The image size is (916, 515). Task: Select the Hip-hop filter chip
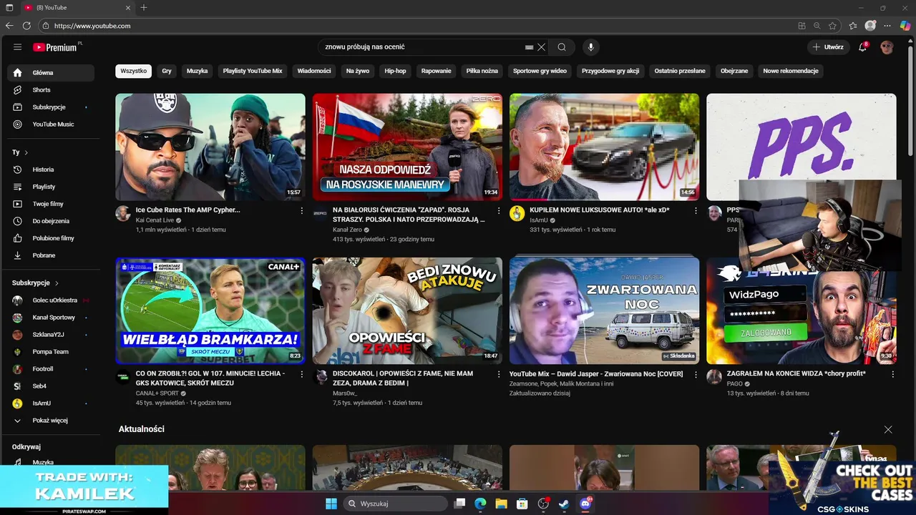(x=395, y=71)
